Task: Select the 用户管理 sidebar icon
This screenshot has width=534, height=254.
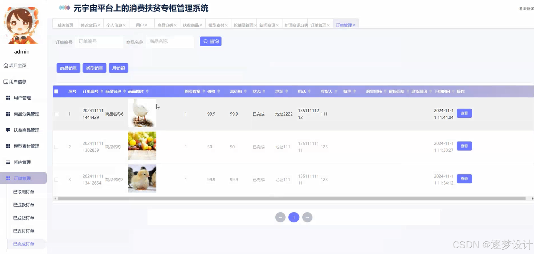Action: pos(7,98)
